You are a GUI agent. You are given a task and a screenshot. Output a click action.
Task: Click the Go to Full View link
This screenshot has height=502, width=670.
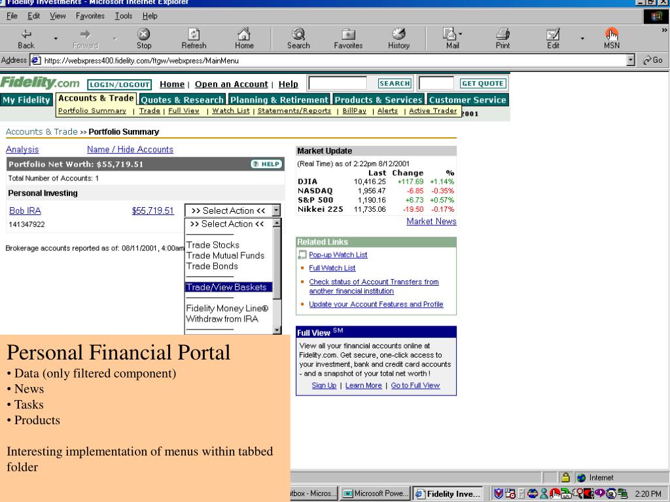click(415, 386)
